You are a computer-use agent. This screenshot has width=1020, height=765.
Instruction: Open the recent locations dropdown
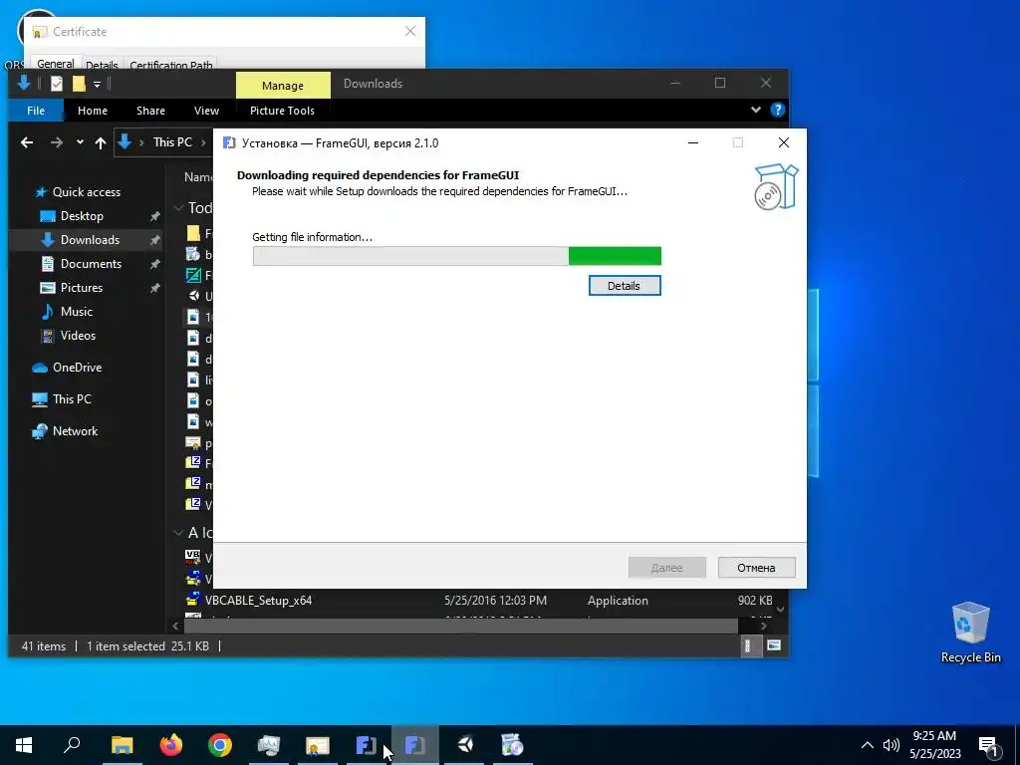[80, 142]
